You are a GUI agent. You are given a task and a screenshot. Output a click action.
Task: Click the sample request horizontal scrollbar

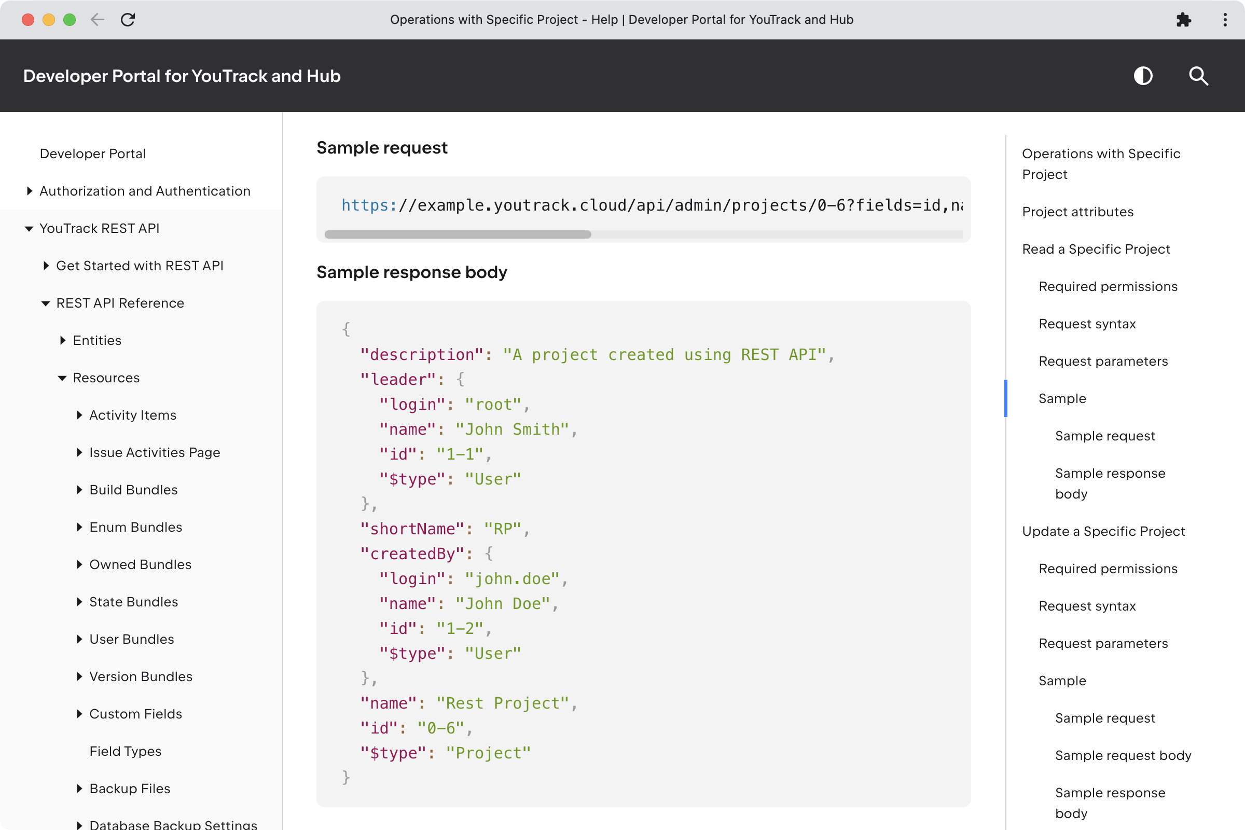[459, 234]
